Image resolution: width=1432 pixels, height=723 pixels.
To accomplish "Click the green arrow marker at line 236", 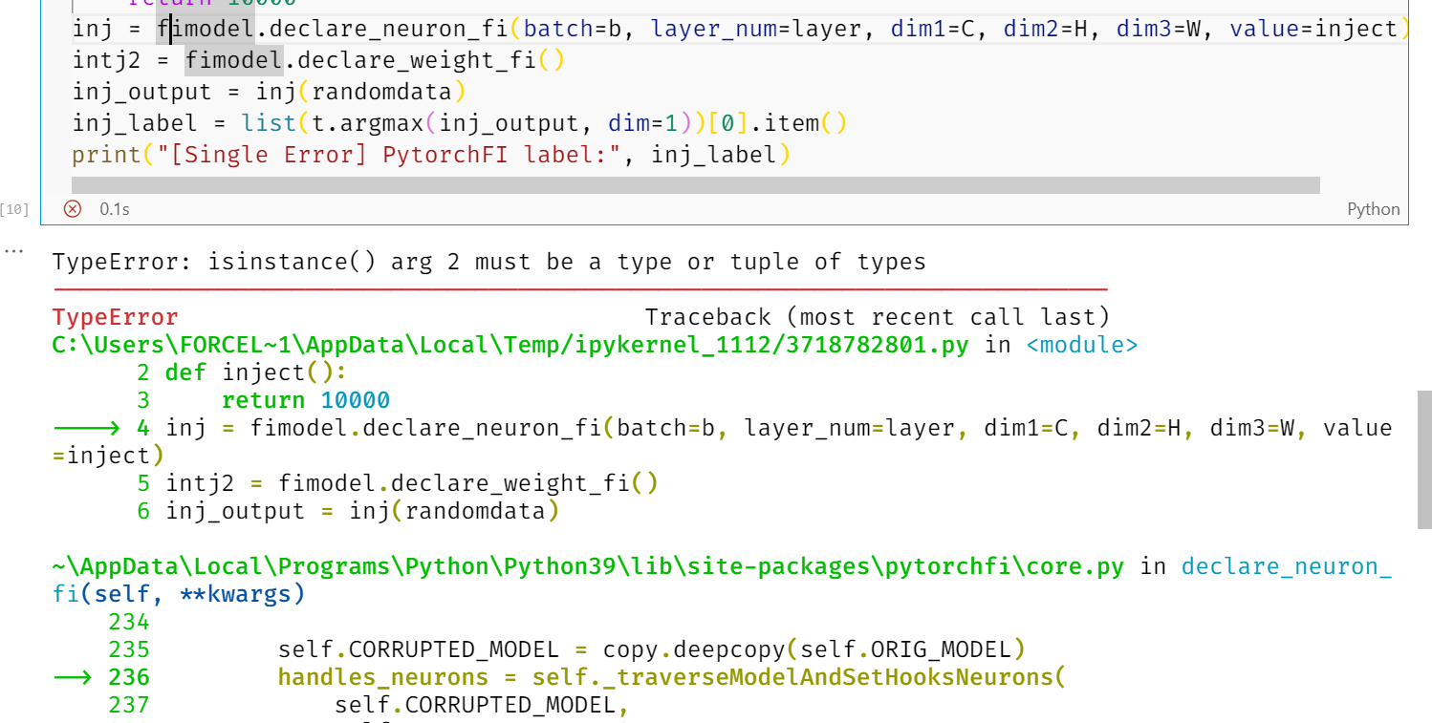I will (x=72, y=677).
